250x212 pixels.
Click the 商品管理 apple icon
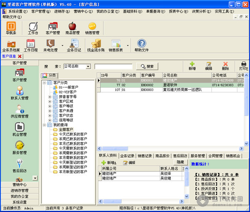[72, 28]
